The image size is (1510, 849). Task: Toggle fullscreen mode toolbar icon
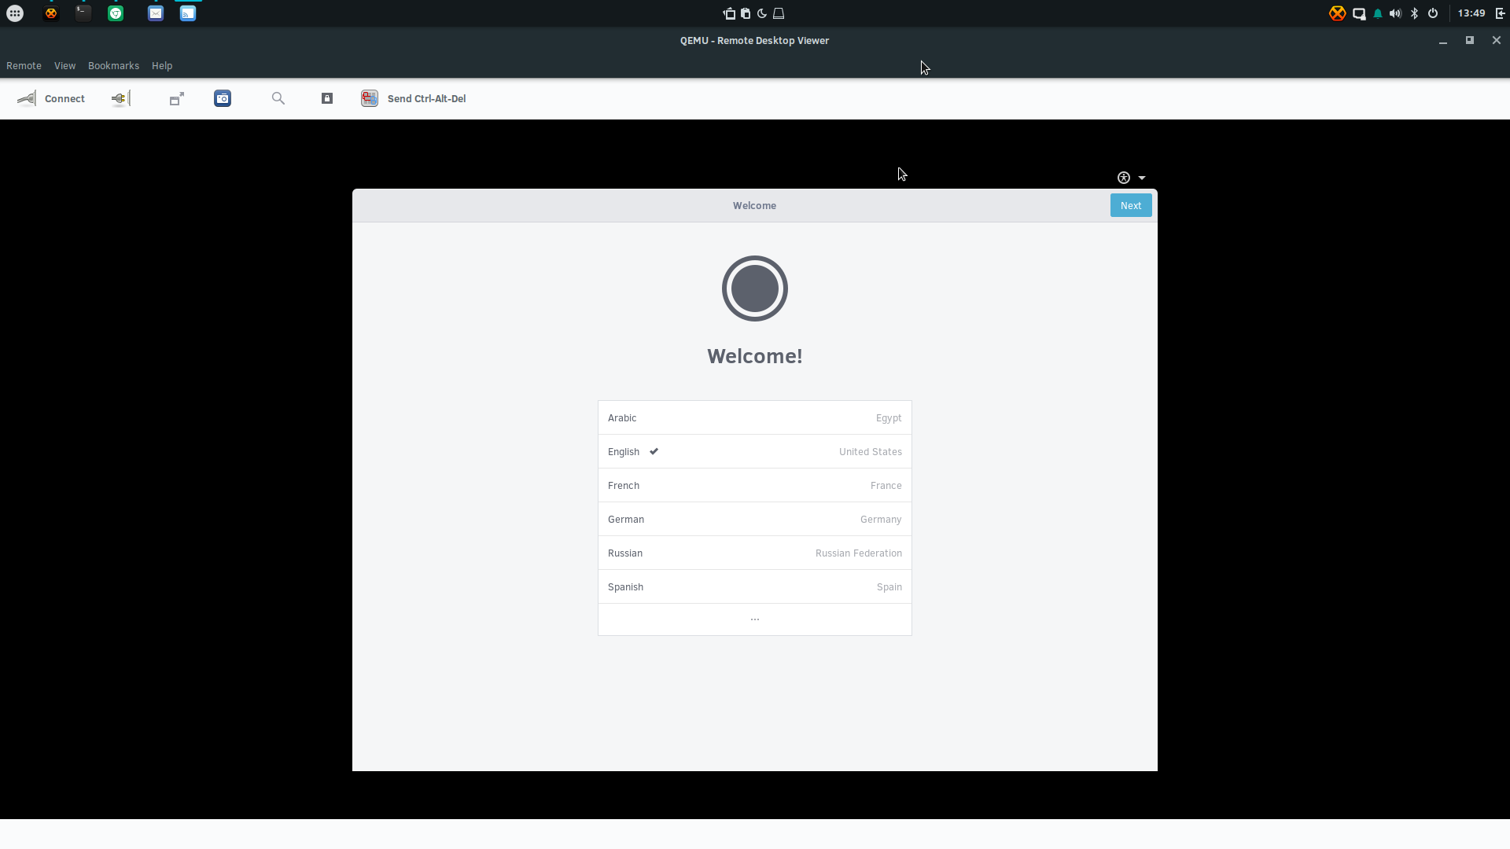click(177, 98)
